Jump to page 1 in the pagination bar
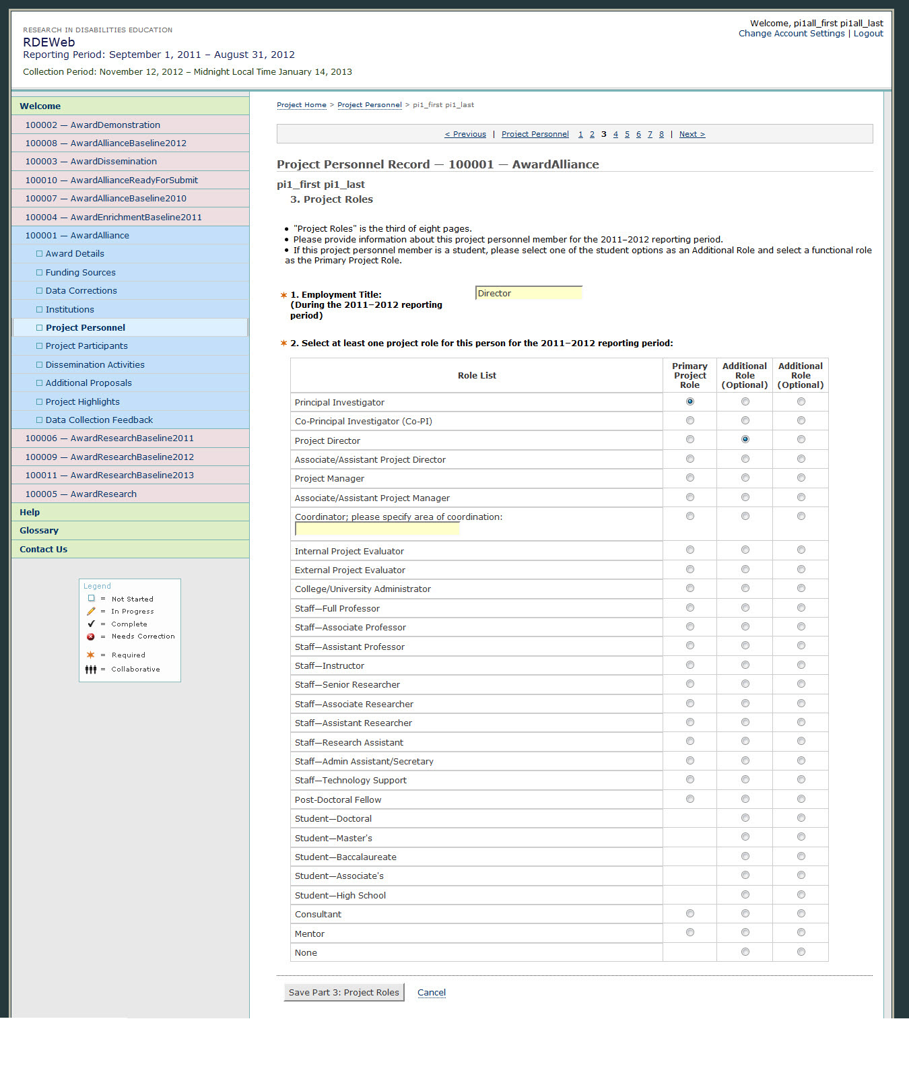 point(580,134)
